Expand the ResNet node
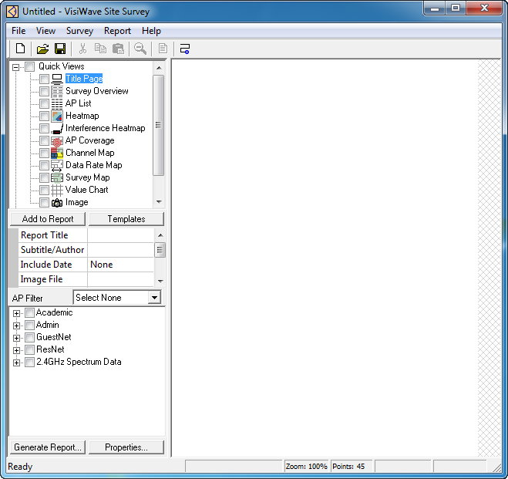The height and width of the screenshot is (479, 508). point(16,350)
